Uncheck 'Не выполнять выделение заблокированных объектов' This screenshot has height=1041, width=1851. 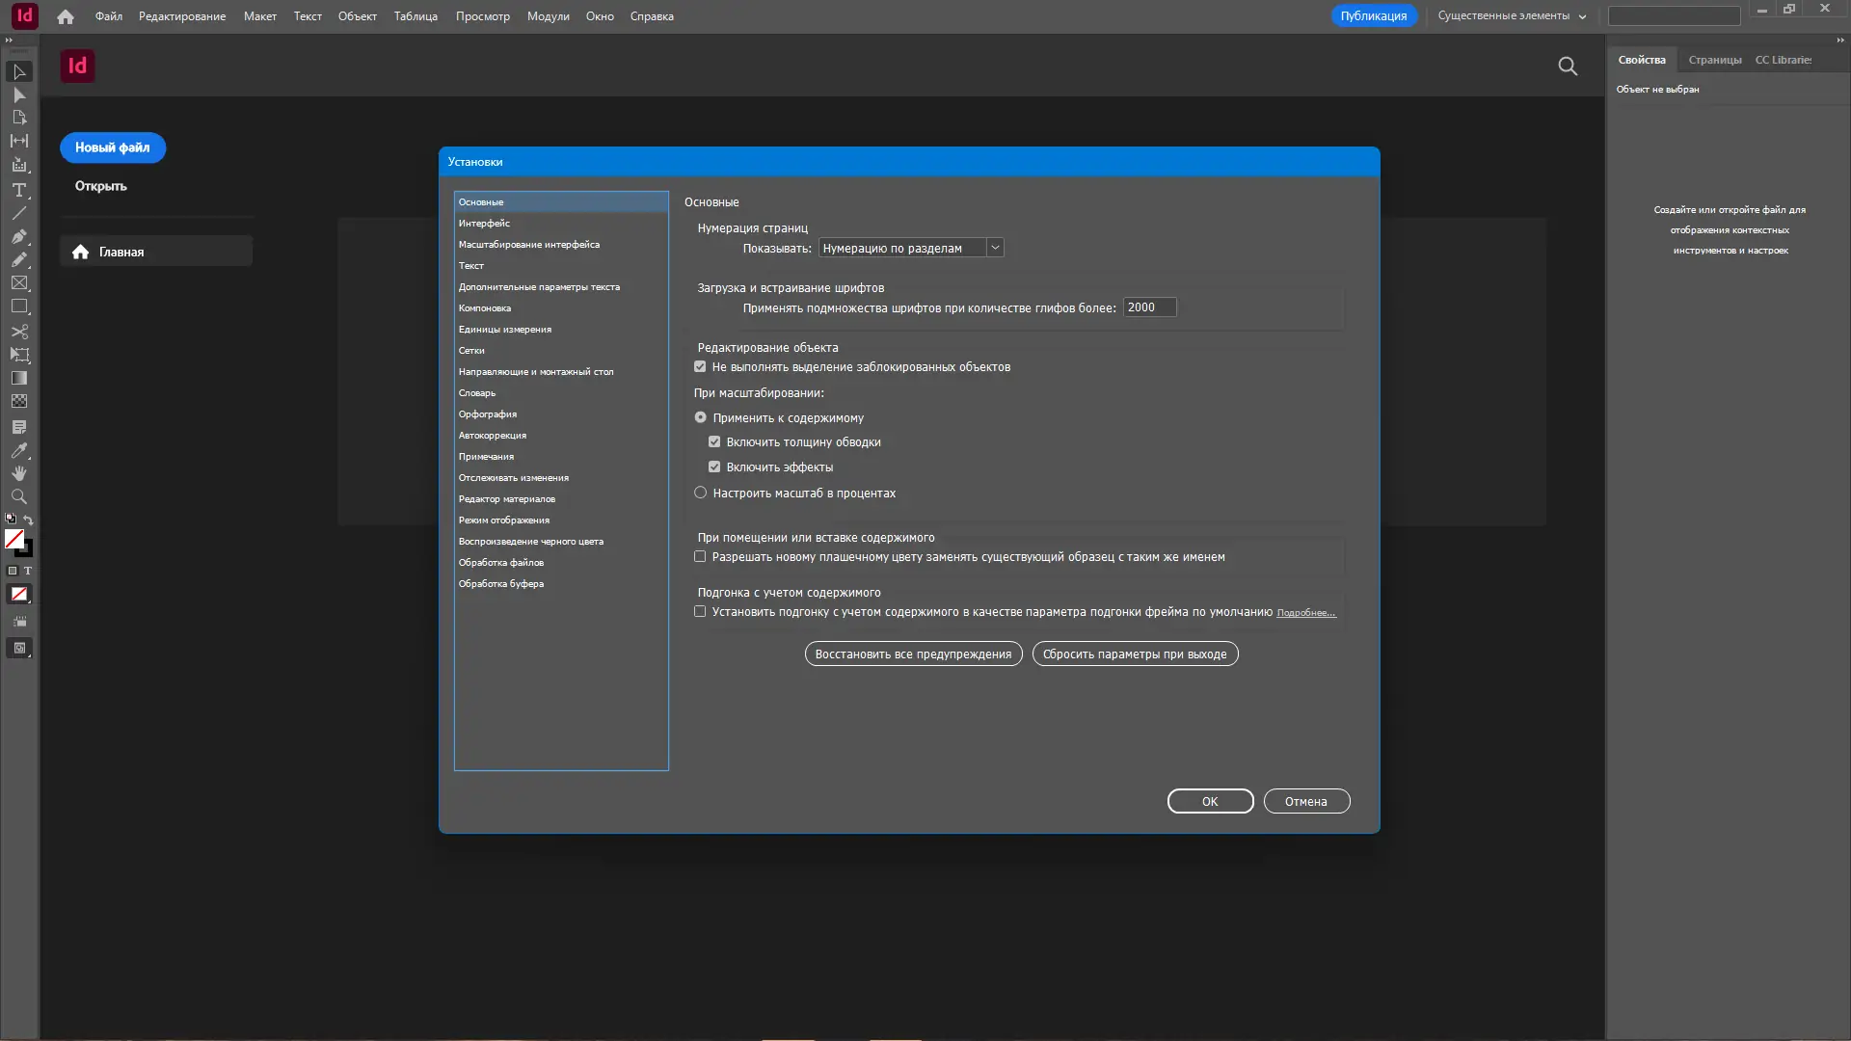coord(700,366)
